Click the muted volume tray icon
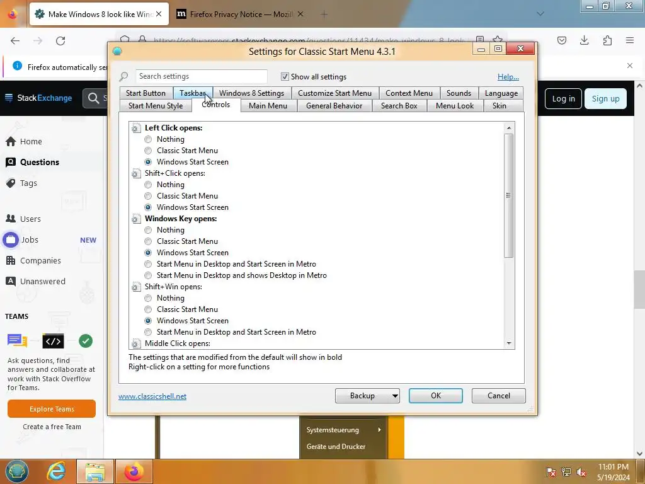Image resolution: width=645 pixels, height=484 pixels. point(581,472)
